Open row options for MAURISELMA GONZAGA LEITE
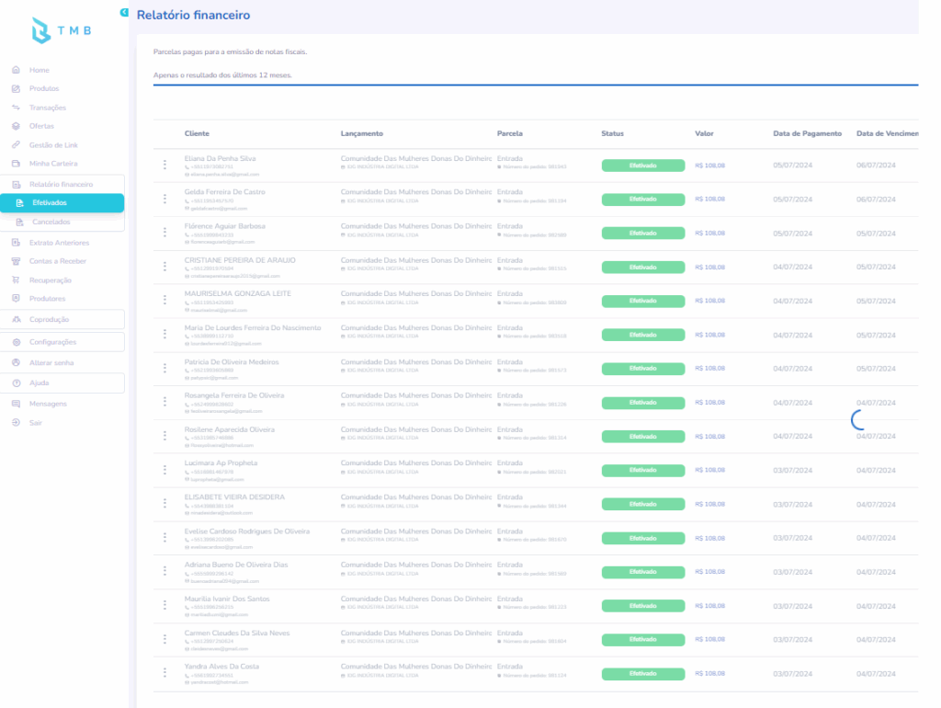This screenshot has height=708, width=941. point(165,300)
